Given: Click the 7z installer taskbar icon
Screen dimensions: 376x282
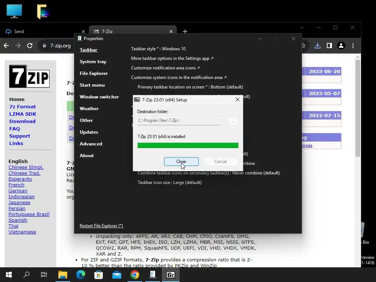Looking at the screenshot, I should tap(170, 275).
